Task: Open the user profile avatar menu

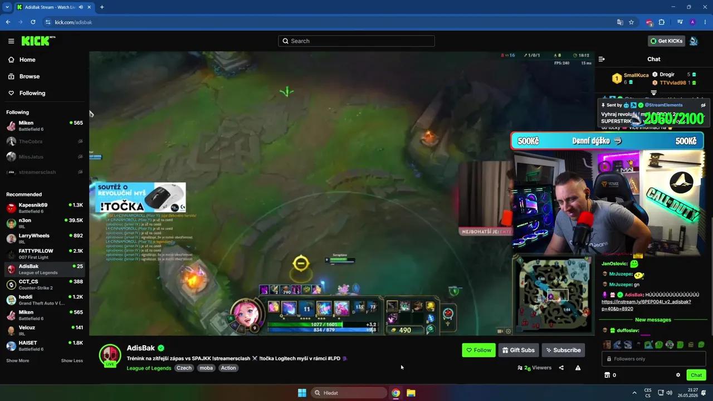Action: [694, 41]
